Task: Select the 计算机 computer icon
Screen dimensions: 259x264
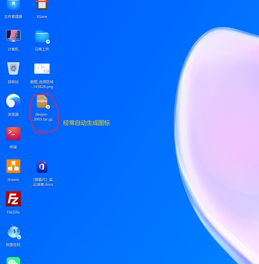Action: pos(13,36)
